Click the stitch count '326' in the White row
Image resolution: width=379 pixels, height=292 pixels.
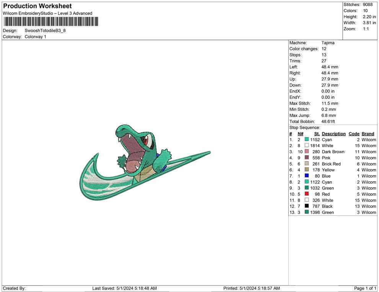pos(316,200)
